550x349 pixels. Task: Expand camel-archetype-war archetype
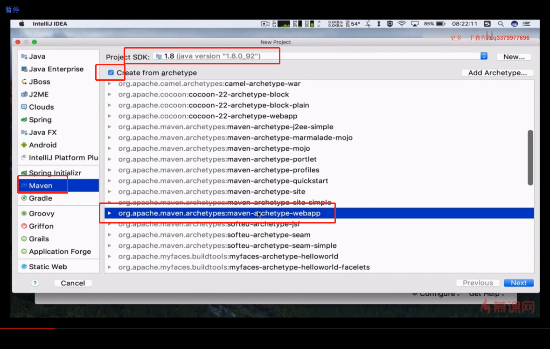tap(110, 84)
